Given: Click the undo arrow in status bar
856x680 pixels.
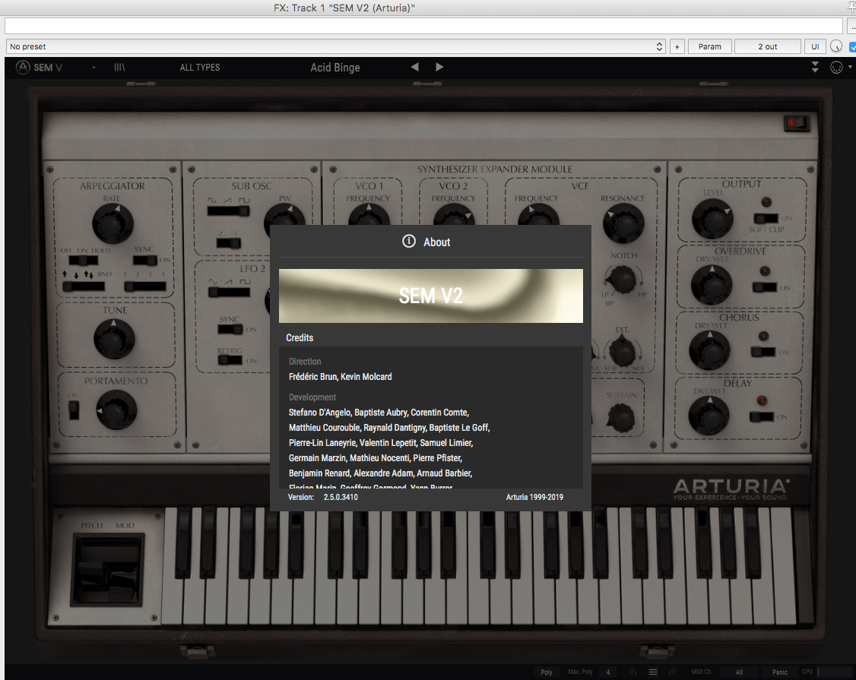Looking at the screenshot, I should 632,672.
